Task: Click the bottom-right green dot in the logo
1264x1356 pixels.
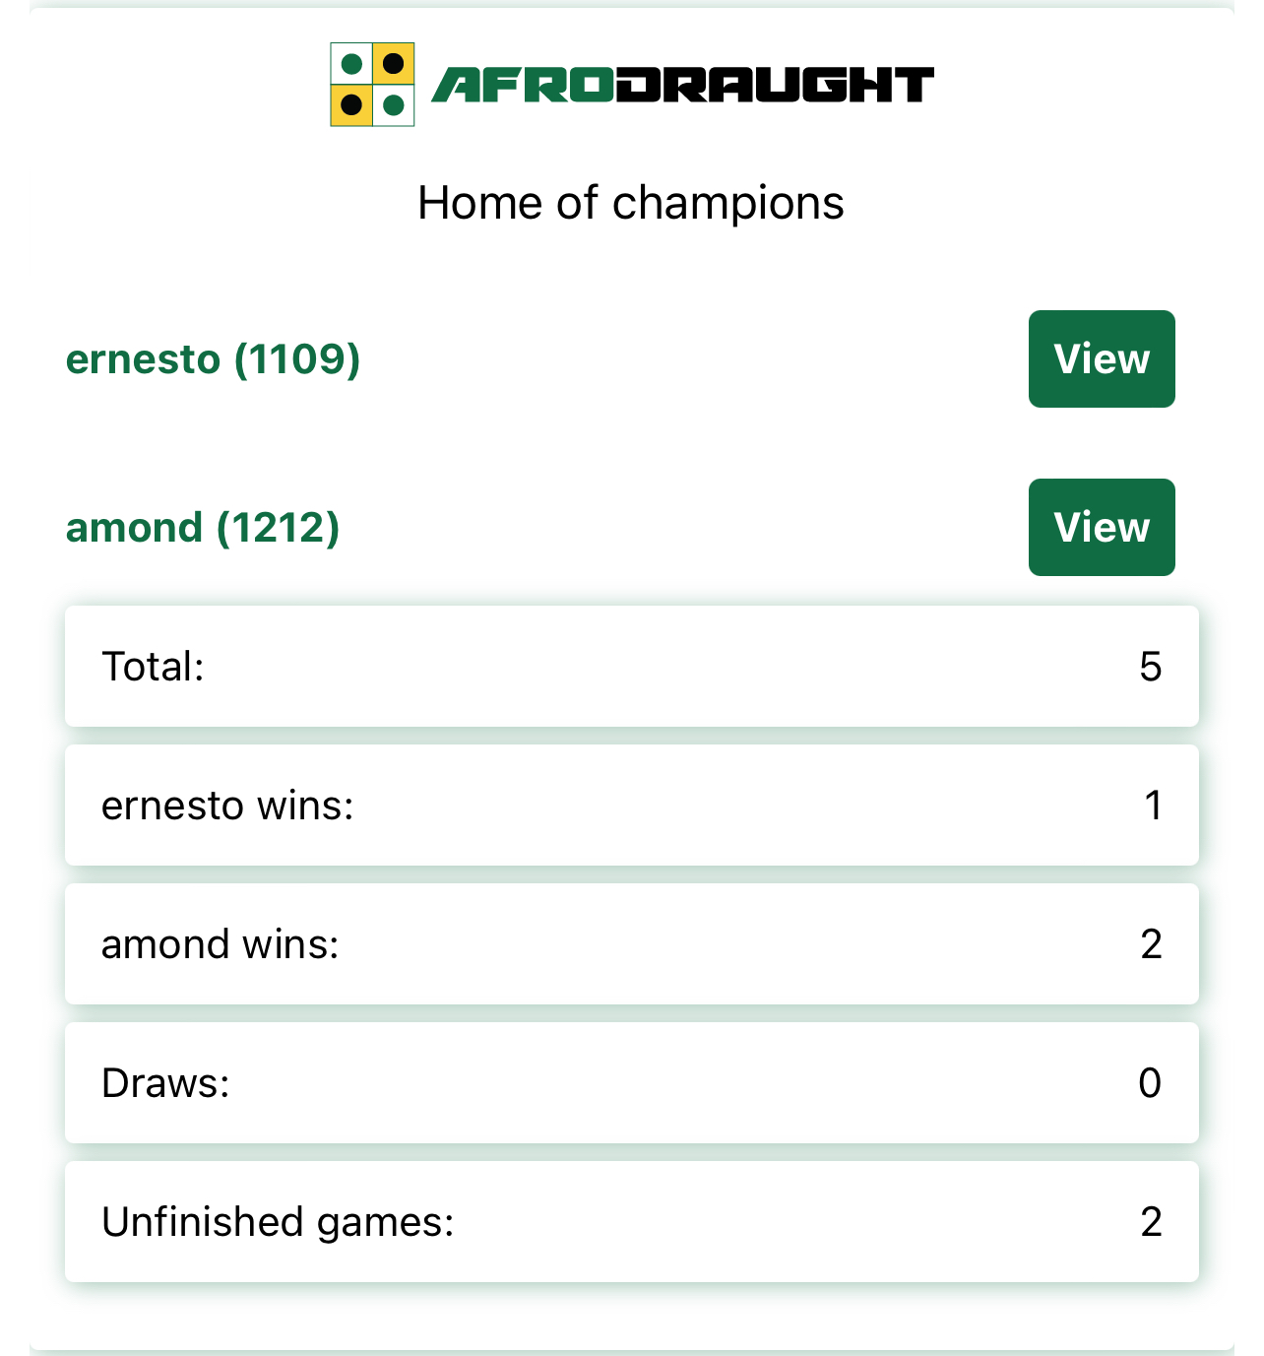Action: point(394,105)
